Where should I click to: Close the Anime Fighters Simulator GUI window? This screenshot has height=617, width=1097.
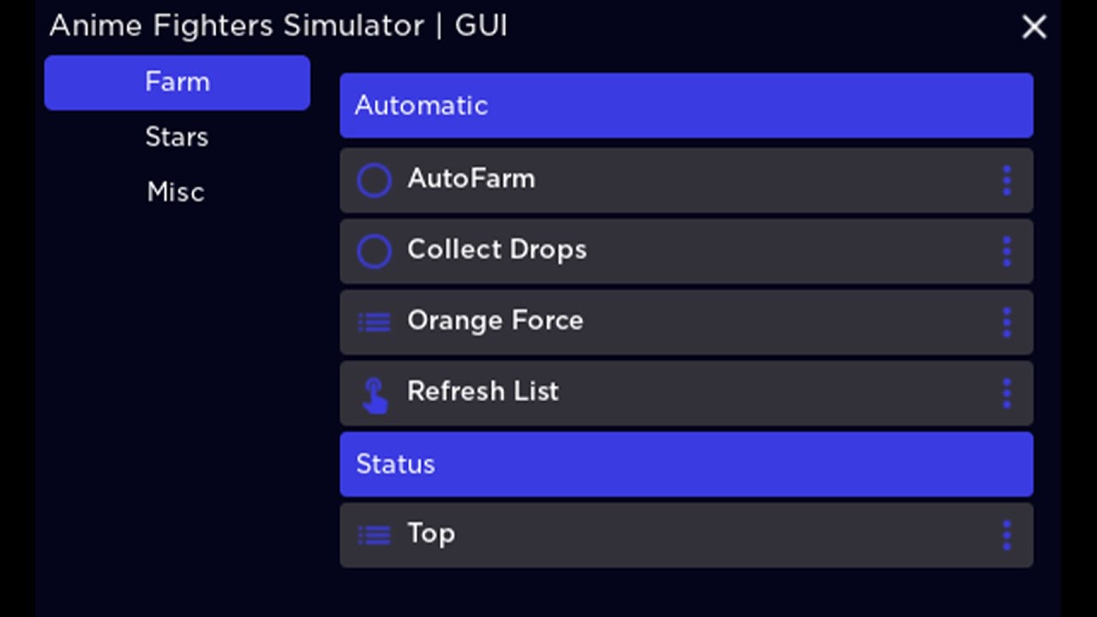pos(1034,27)
